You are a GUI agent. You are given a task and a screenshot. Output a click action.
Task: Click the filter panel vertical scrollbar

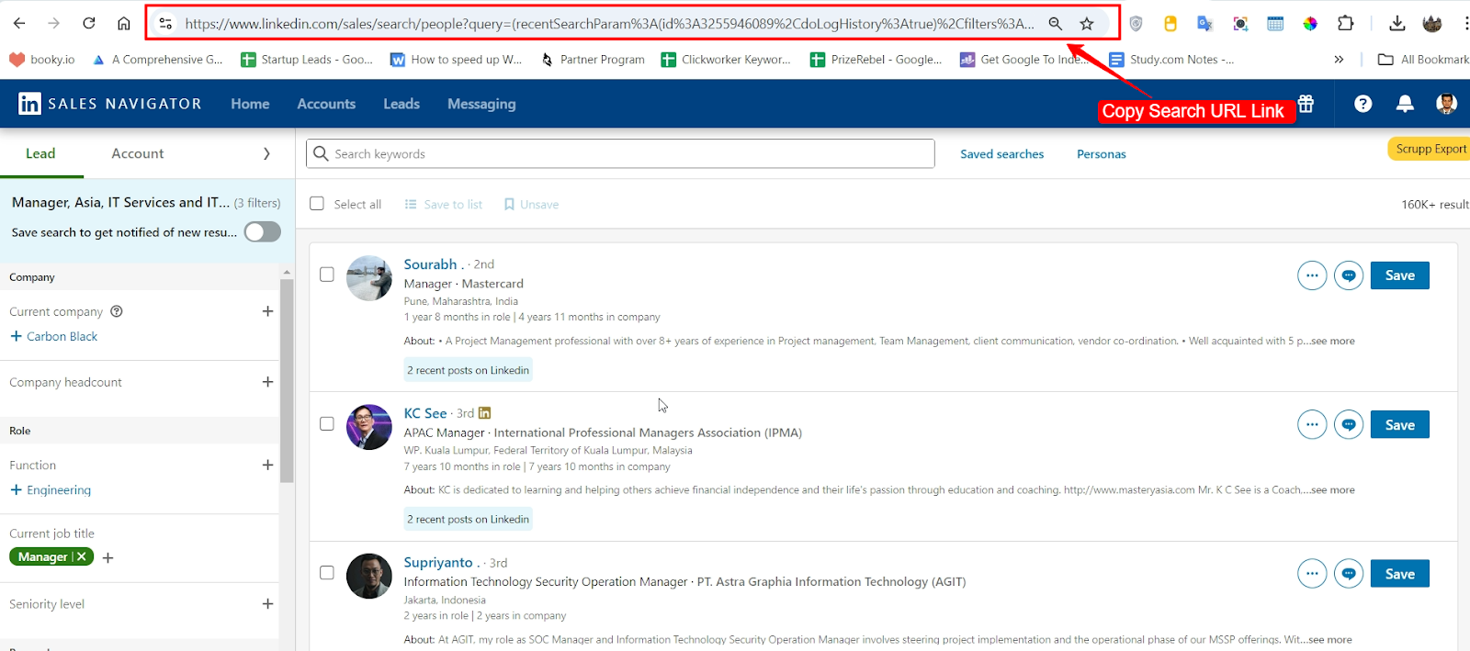287,381
